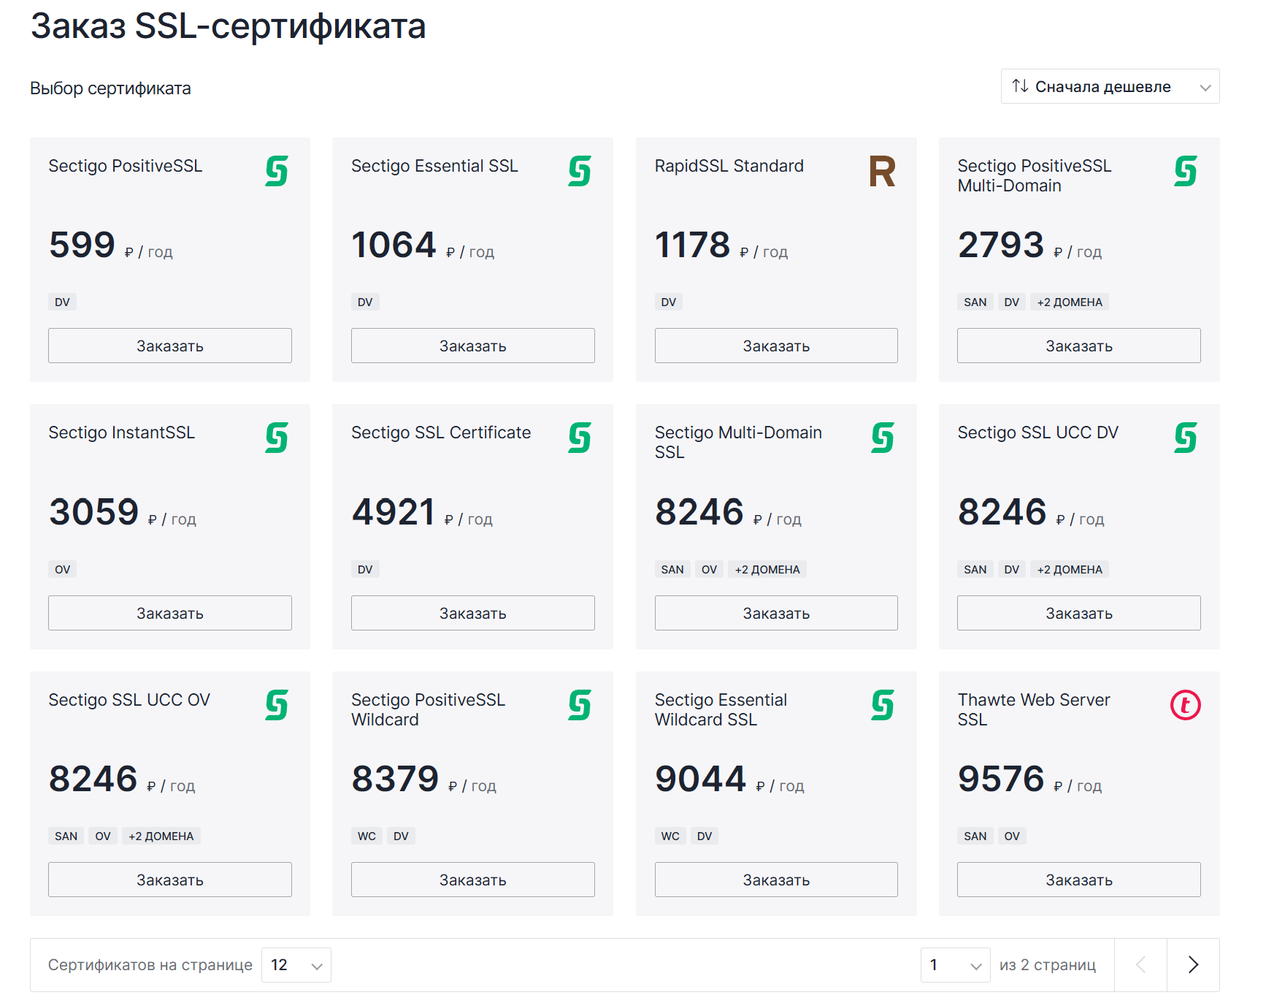Click Sectigo logo on SSL UCC DV card

(x=1186, y=438)
